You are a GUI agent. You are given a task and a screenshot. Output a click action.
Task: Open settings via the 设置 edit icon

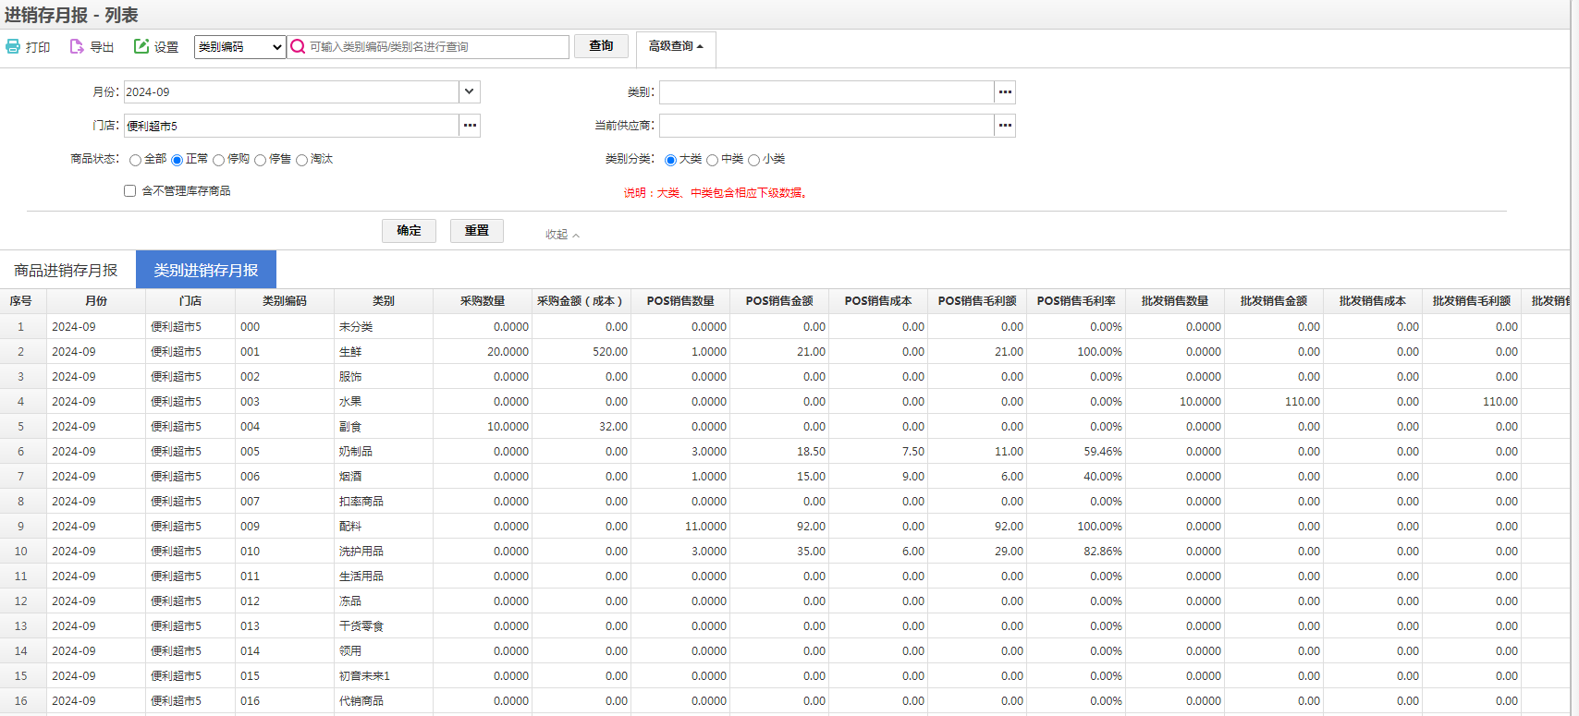coord(141,46)
